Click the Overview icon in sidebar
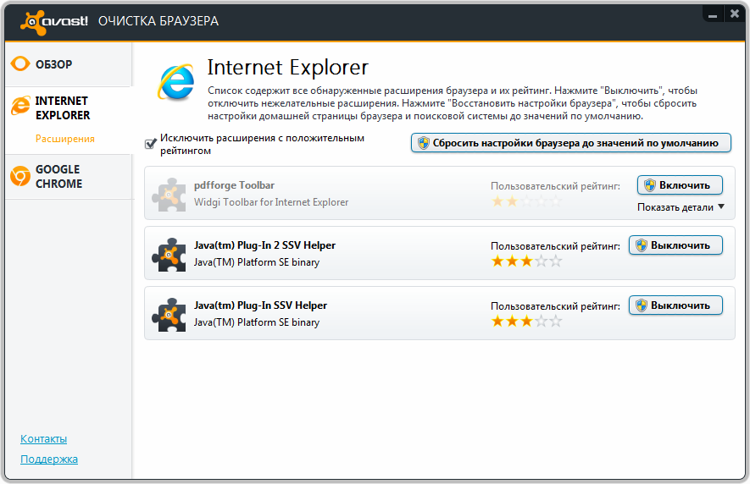This screenshot has width=750, height=484. [x=19, y=64]
